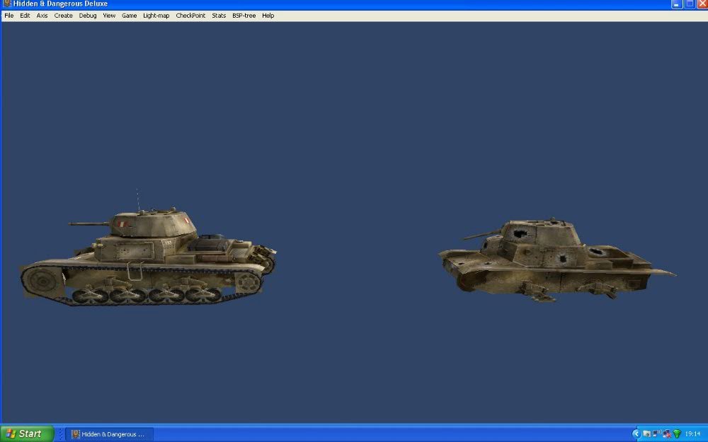The width and height of the screenshot is (708, 442).
Task: Click the wireless network connection tray icon
Action: [x=656, y=433]
